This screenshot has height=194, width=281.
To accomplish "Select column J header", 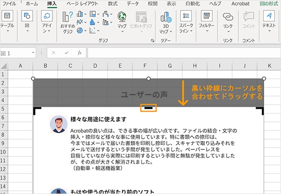I will (244, 66).
